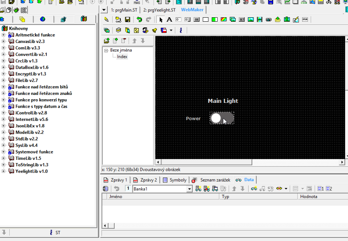Select the Index page in tree

122,57
